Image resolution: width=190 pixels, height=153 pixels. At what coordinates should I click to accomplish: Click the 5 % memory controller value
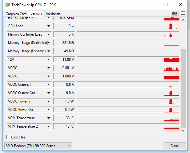64,34
